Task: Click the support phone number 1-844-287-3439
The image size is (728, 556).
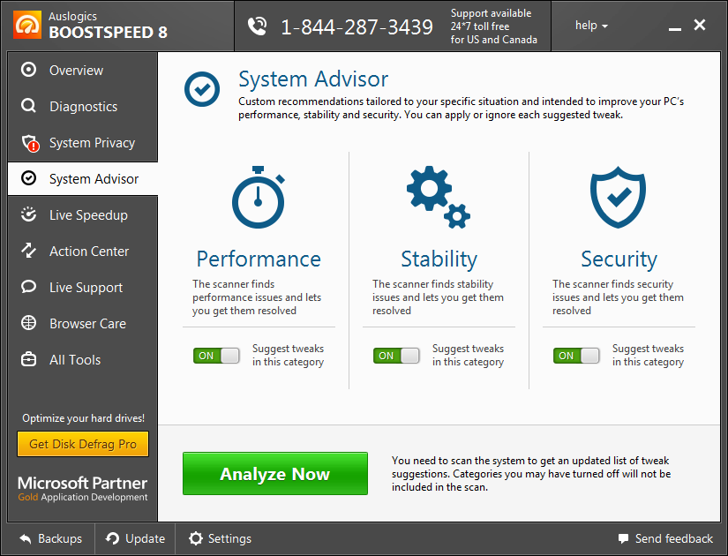Action: [x=356, y=27]
